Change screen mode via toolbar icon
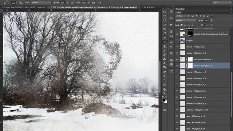Screen dimensions: 233x131 point(165,110)
